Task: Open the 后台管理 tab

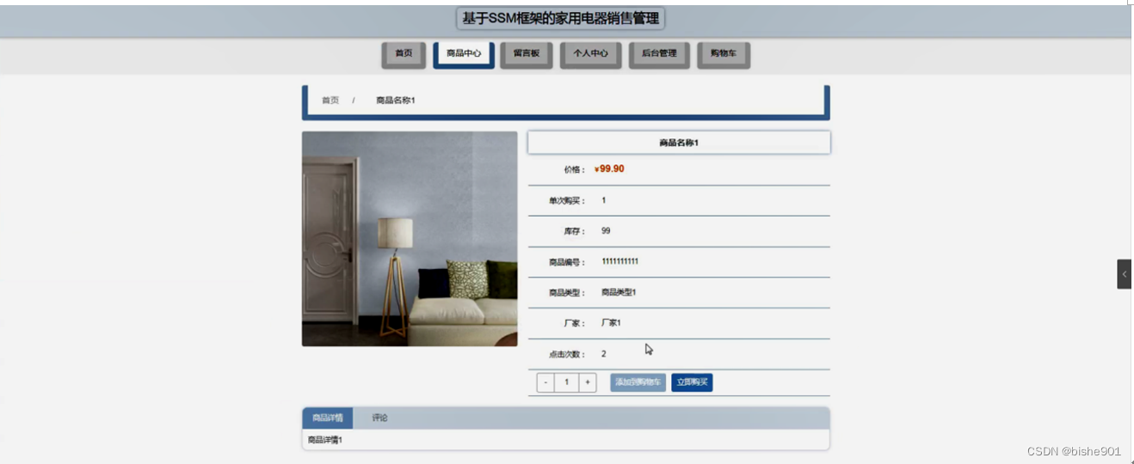Action: point(659,54)
